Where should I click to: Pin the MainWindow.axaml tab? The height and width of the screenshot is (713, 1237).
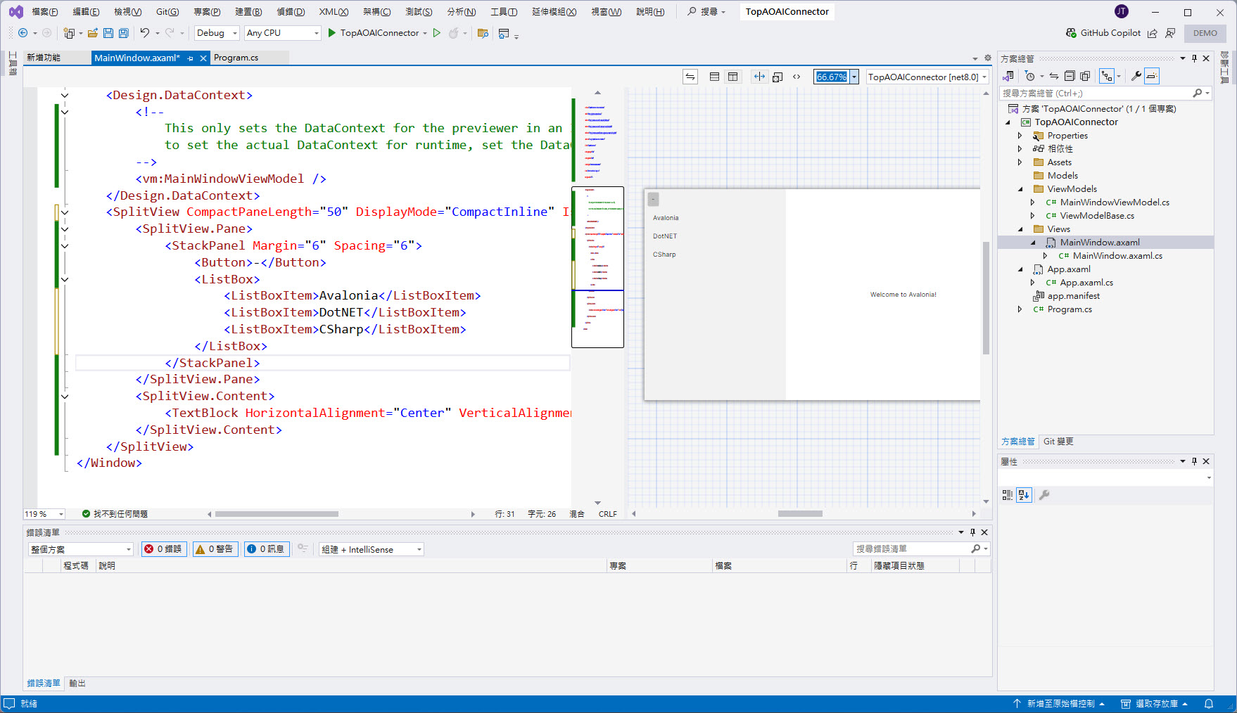tap(191, 58)
